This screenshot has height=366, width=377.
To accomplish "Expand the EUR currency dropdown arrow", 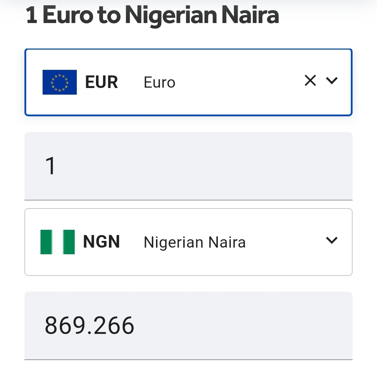I will [331, 81].
